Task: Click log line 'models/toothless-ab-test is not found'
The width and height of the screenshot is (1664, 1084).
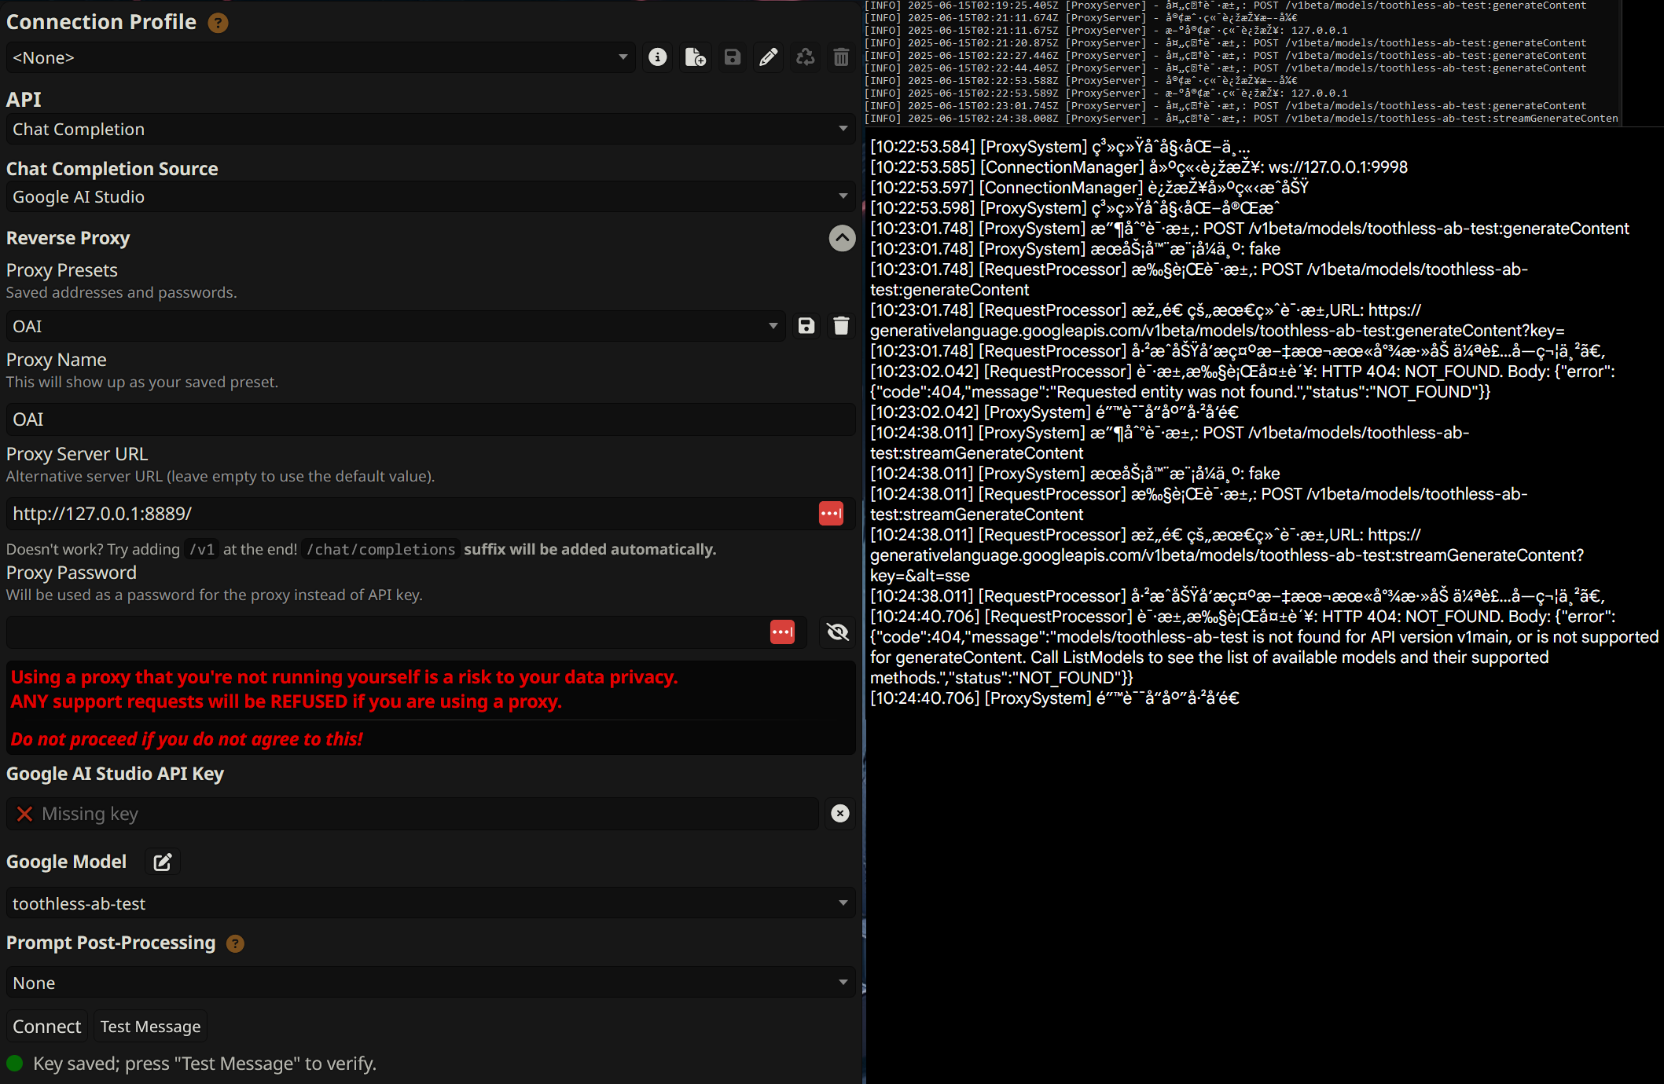Action: (1264, 647)
